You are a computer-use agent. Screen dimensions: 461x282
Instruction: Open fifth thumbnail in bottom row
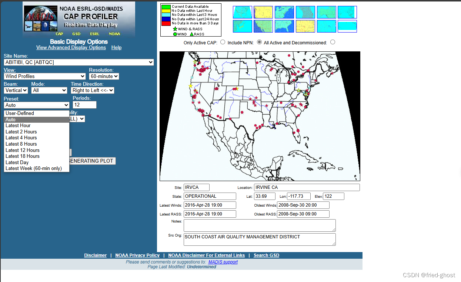point(327,26)
